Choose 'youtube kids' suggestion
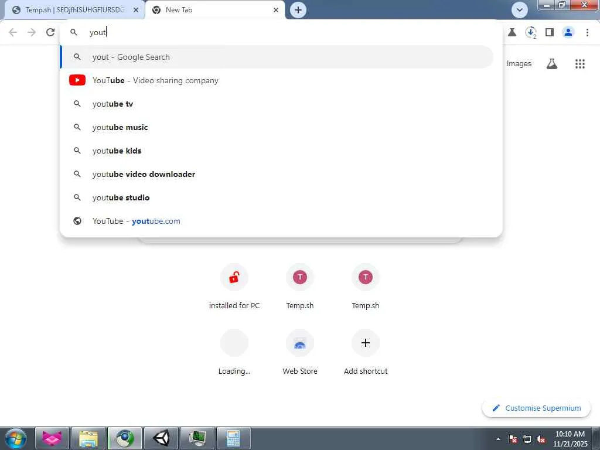This screenshot has height=450, width=600. pyautogui.click(x=277, y=151)
